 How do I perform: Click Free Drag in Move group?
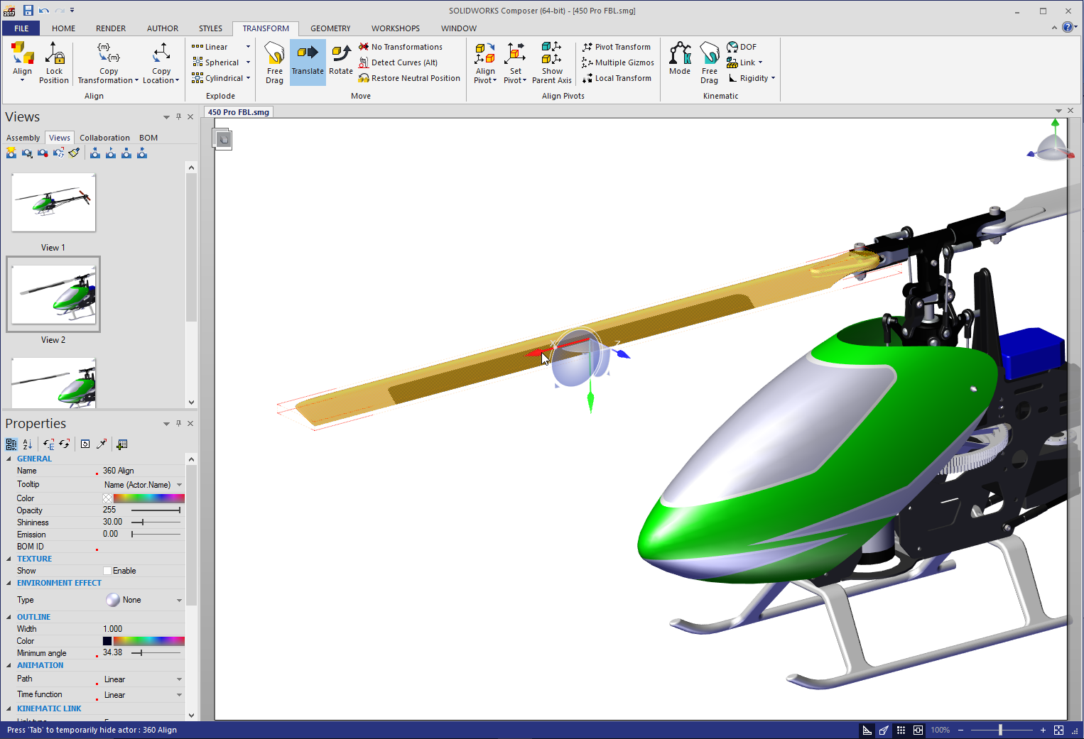coord(274,62)
